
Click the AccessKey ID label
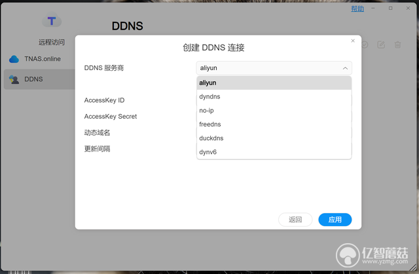pyautogui.click(x=104, y=100)
